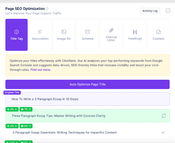Open the Activity Log

click(x=150, y=11)
